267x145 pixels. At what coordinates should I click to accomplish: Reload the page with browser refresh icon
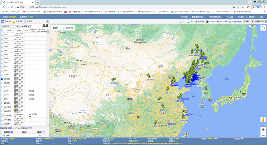pos(12,7)
